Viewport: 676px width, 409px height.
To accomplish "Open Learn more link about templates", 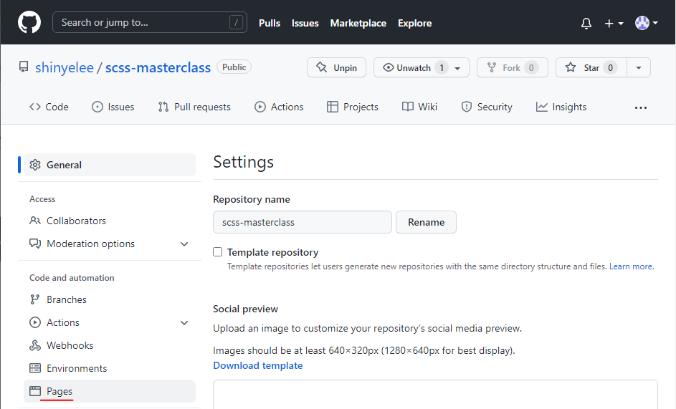I will click(631, 266).
